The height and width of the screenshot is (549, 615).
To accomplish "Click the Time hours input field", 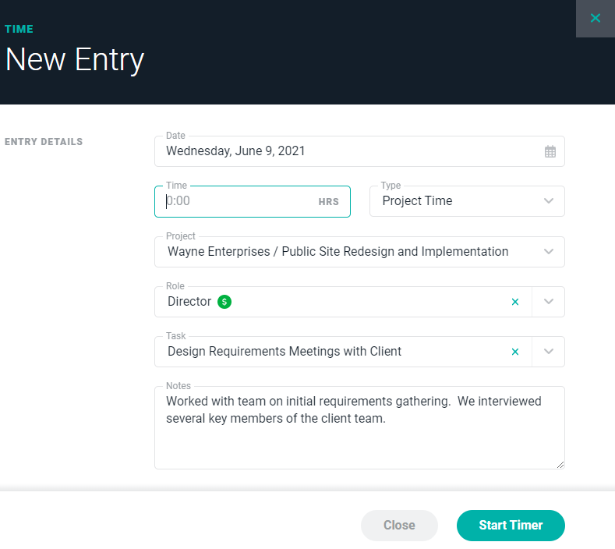I will [234, 201].
